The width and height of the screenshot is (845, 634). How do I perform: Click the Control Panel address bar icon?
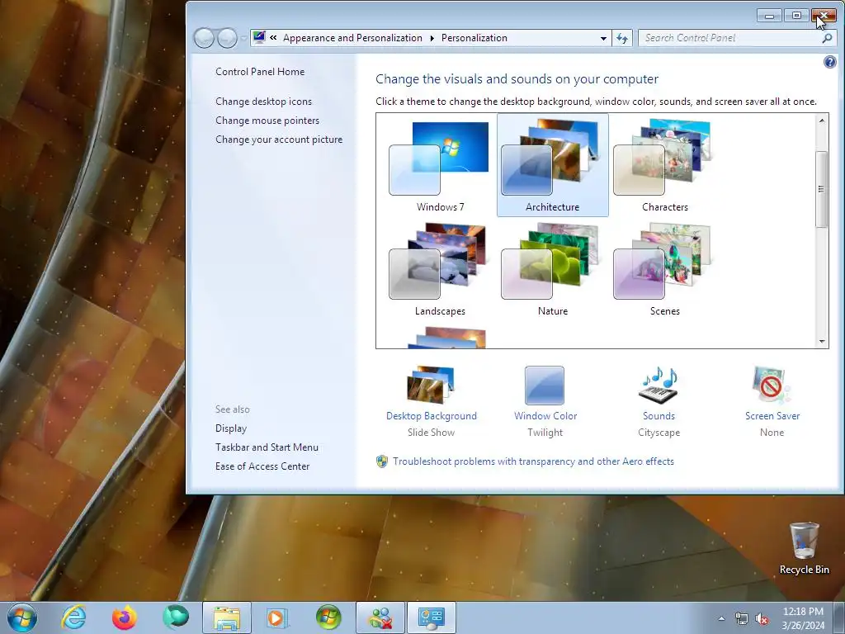[259, 37]
